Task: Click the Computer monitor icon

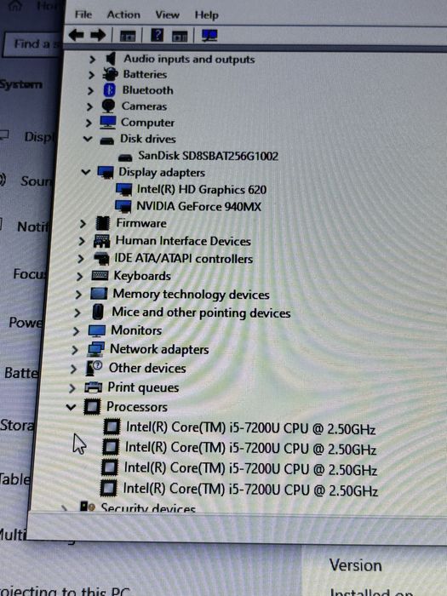Action: point(108,123)
